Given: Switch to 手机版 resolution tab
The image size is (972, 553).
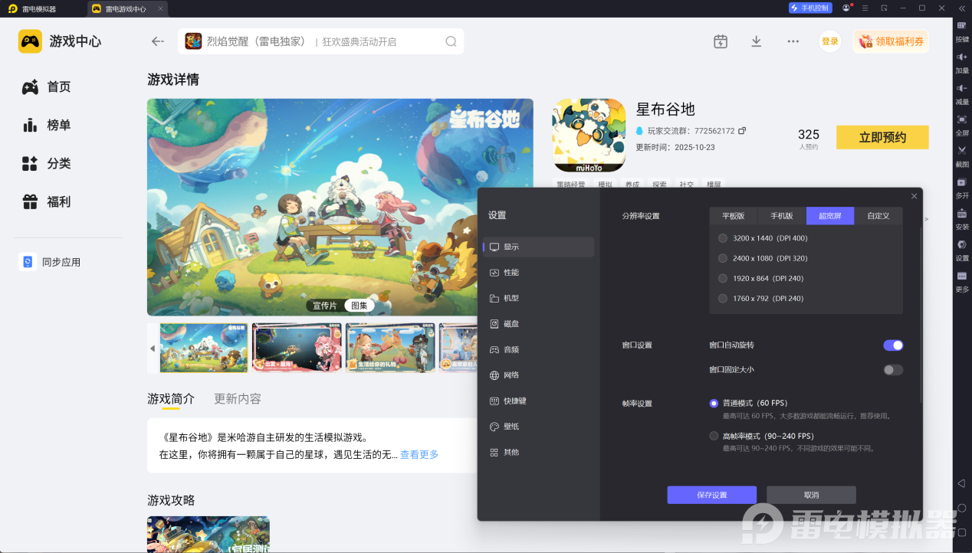Looking at the screenshot, I should point(782,216).
